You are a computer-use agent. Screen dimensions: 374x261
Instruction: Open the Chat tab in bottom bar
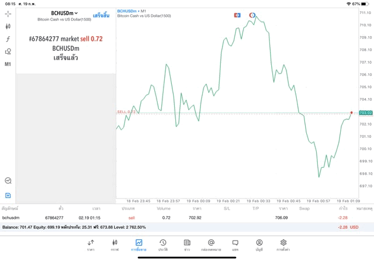[x=235, y=245]
